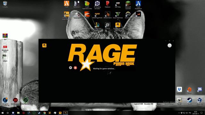Open the League of Legends shortcut

(x=97, y=26)
